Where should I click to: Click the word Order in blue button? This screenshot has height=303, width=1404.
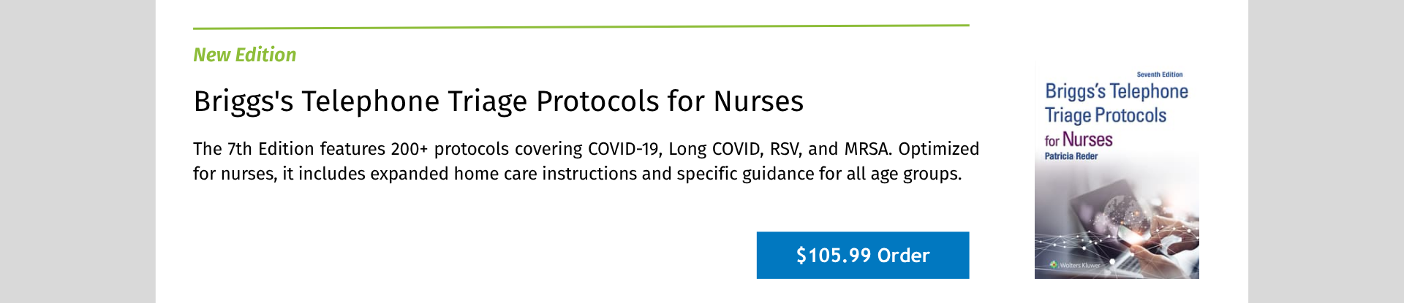(903, 256)
